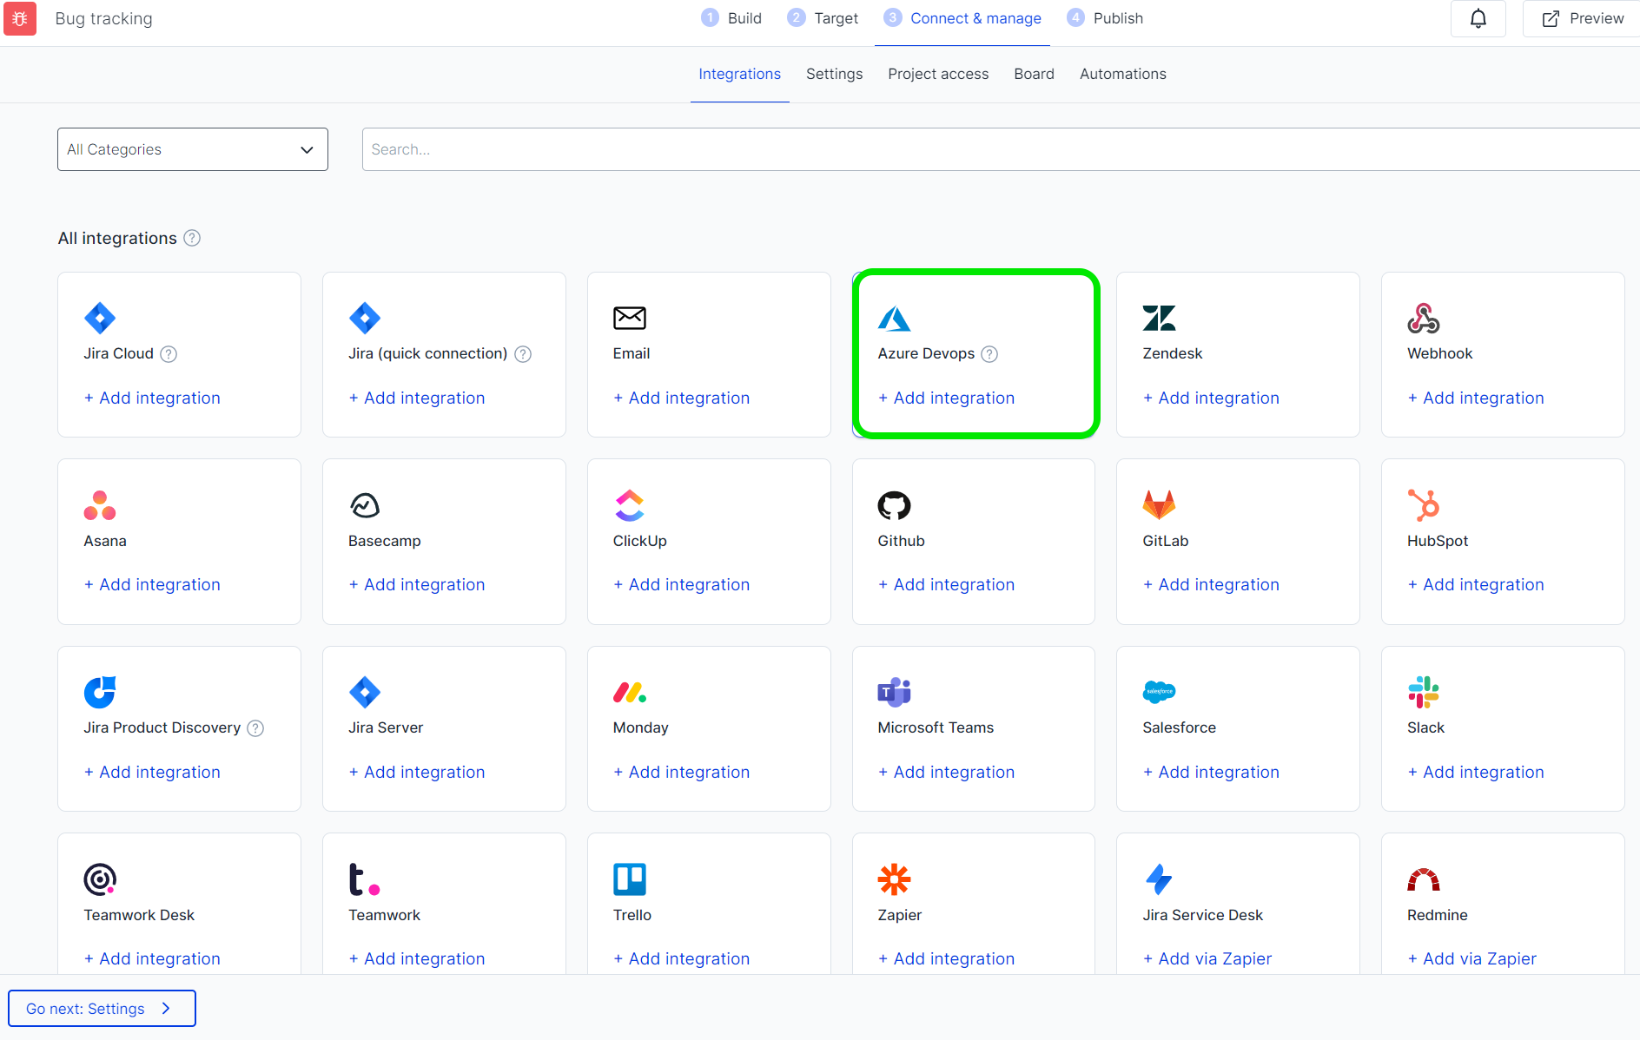Viewport: 1640px width, 1040px height.
Task: Click the HubSpot sprocket icon
Action: point(1424,505)
